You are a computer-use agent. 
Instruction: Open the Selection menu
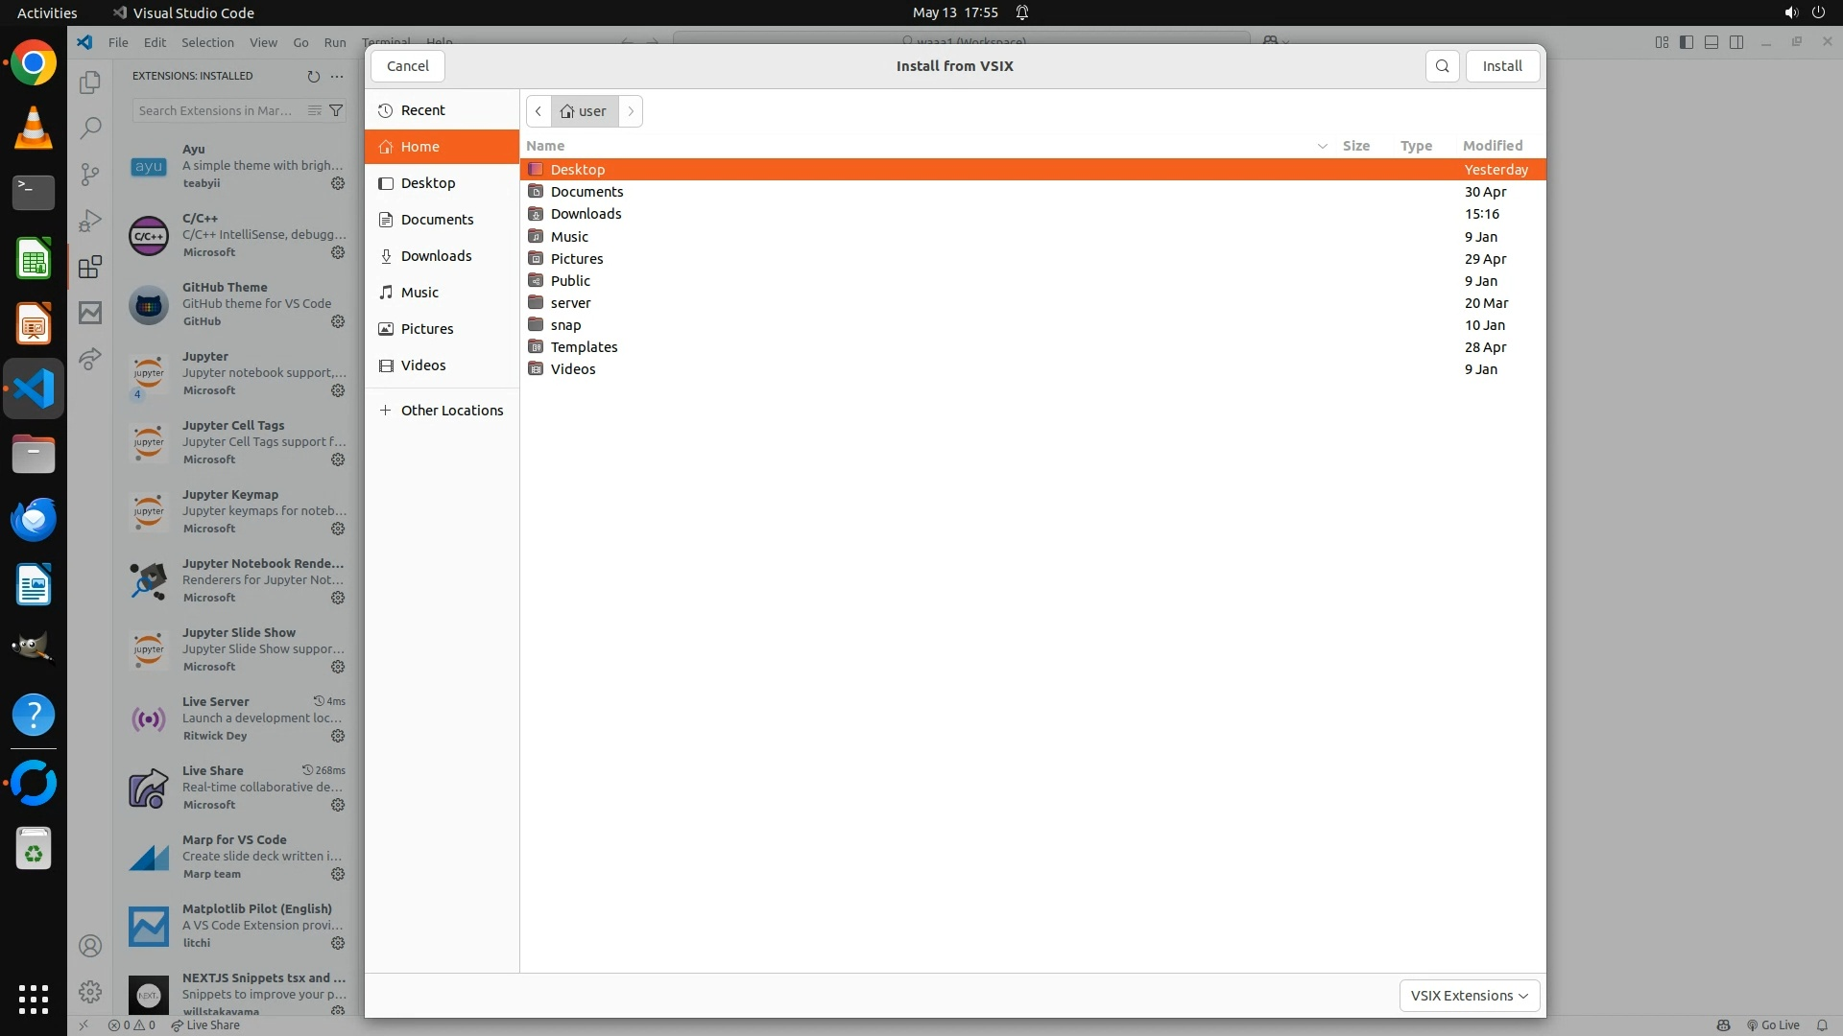[x=207, y=42]
